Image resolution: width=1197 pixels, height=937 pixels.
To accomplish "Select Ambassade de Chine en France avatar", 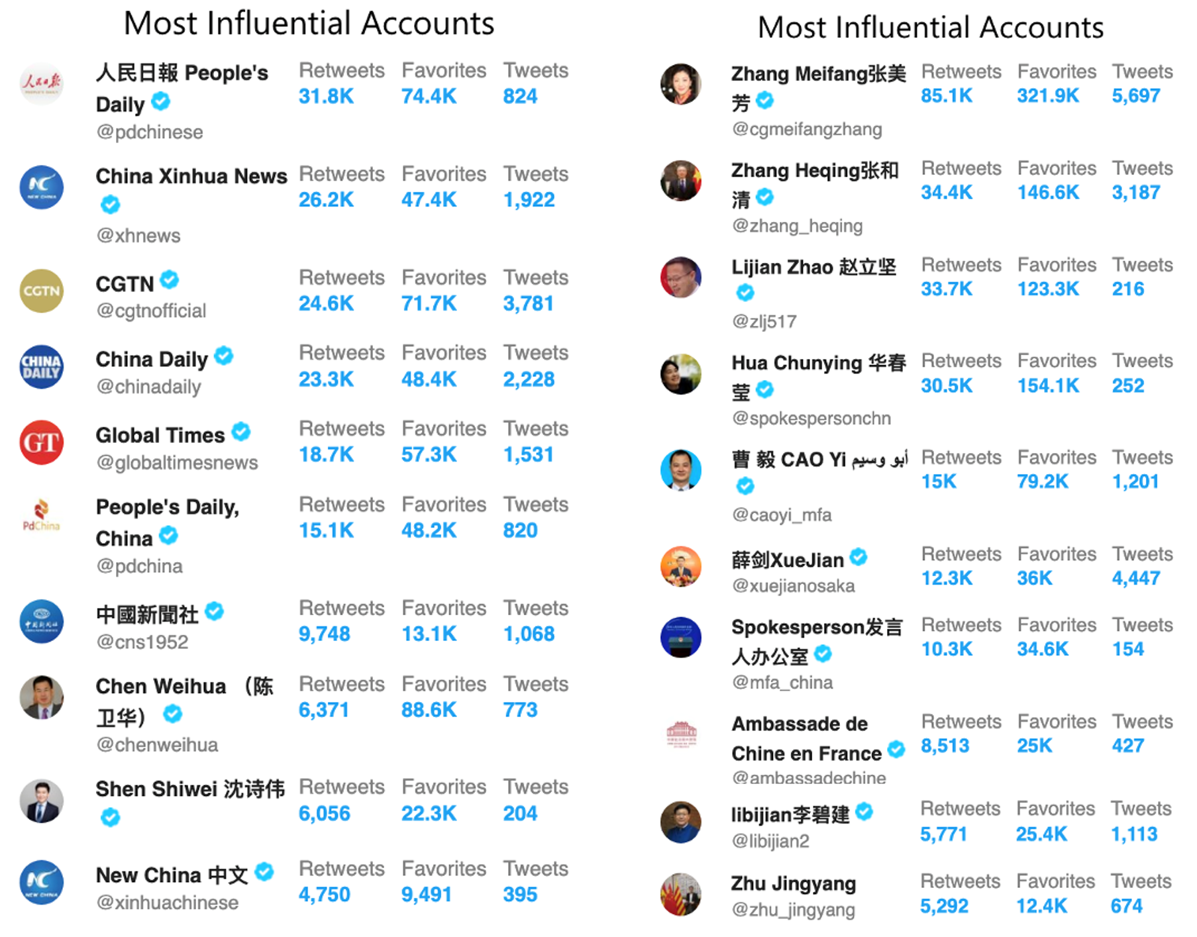I will [x=681, y=734].
